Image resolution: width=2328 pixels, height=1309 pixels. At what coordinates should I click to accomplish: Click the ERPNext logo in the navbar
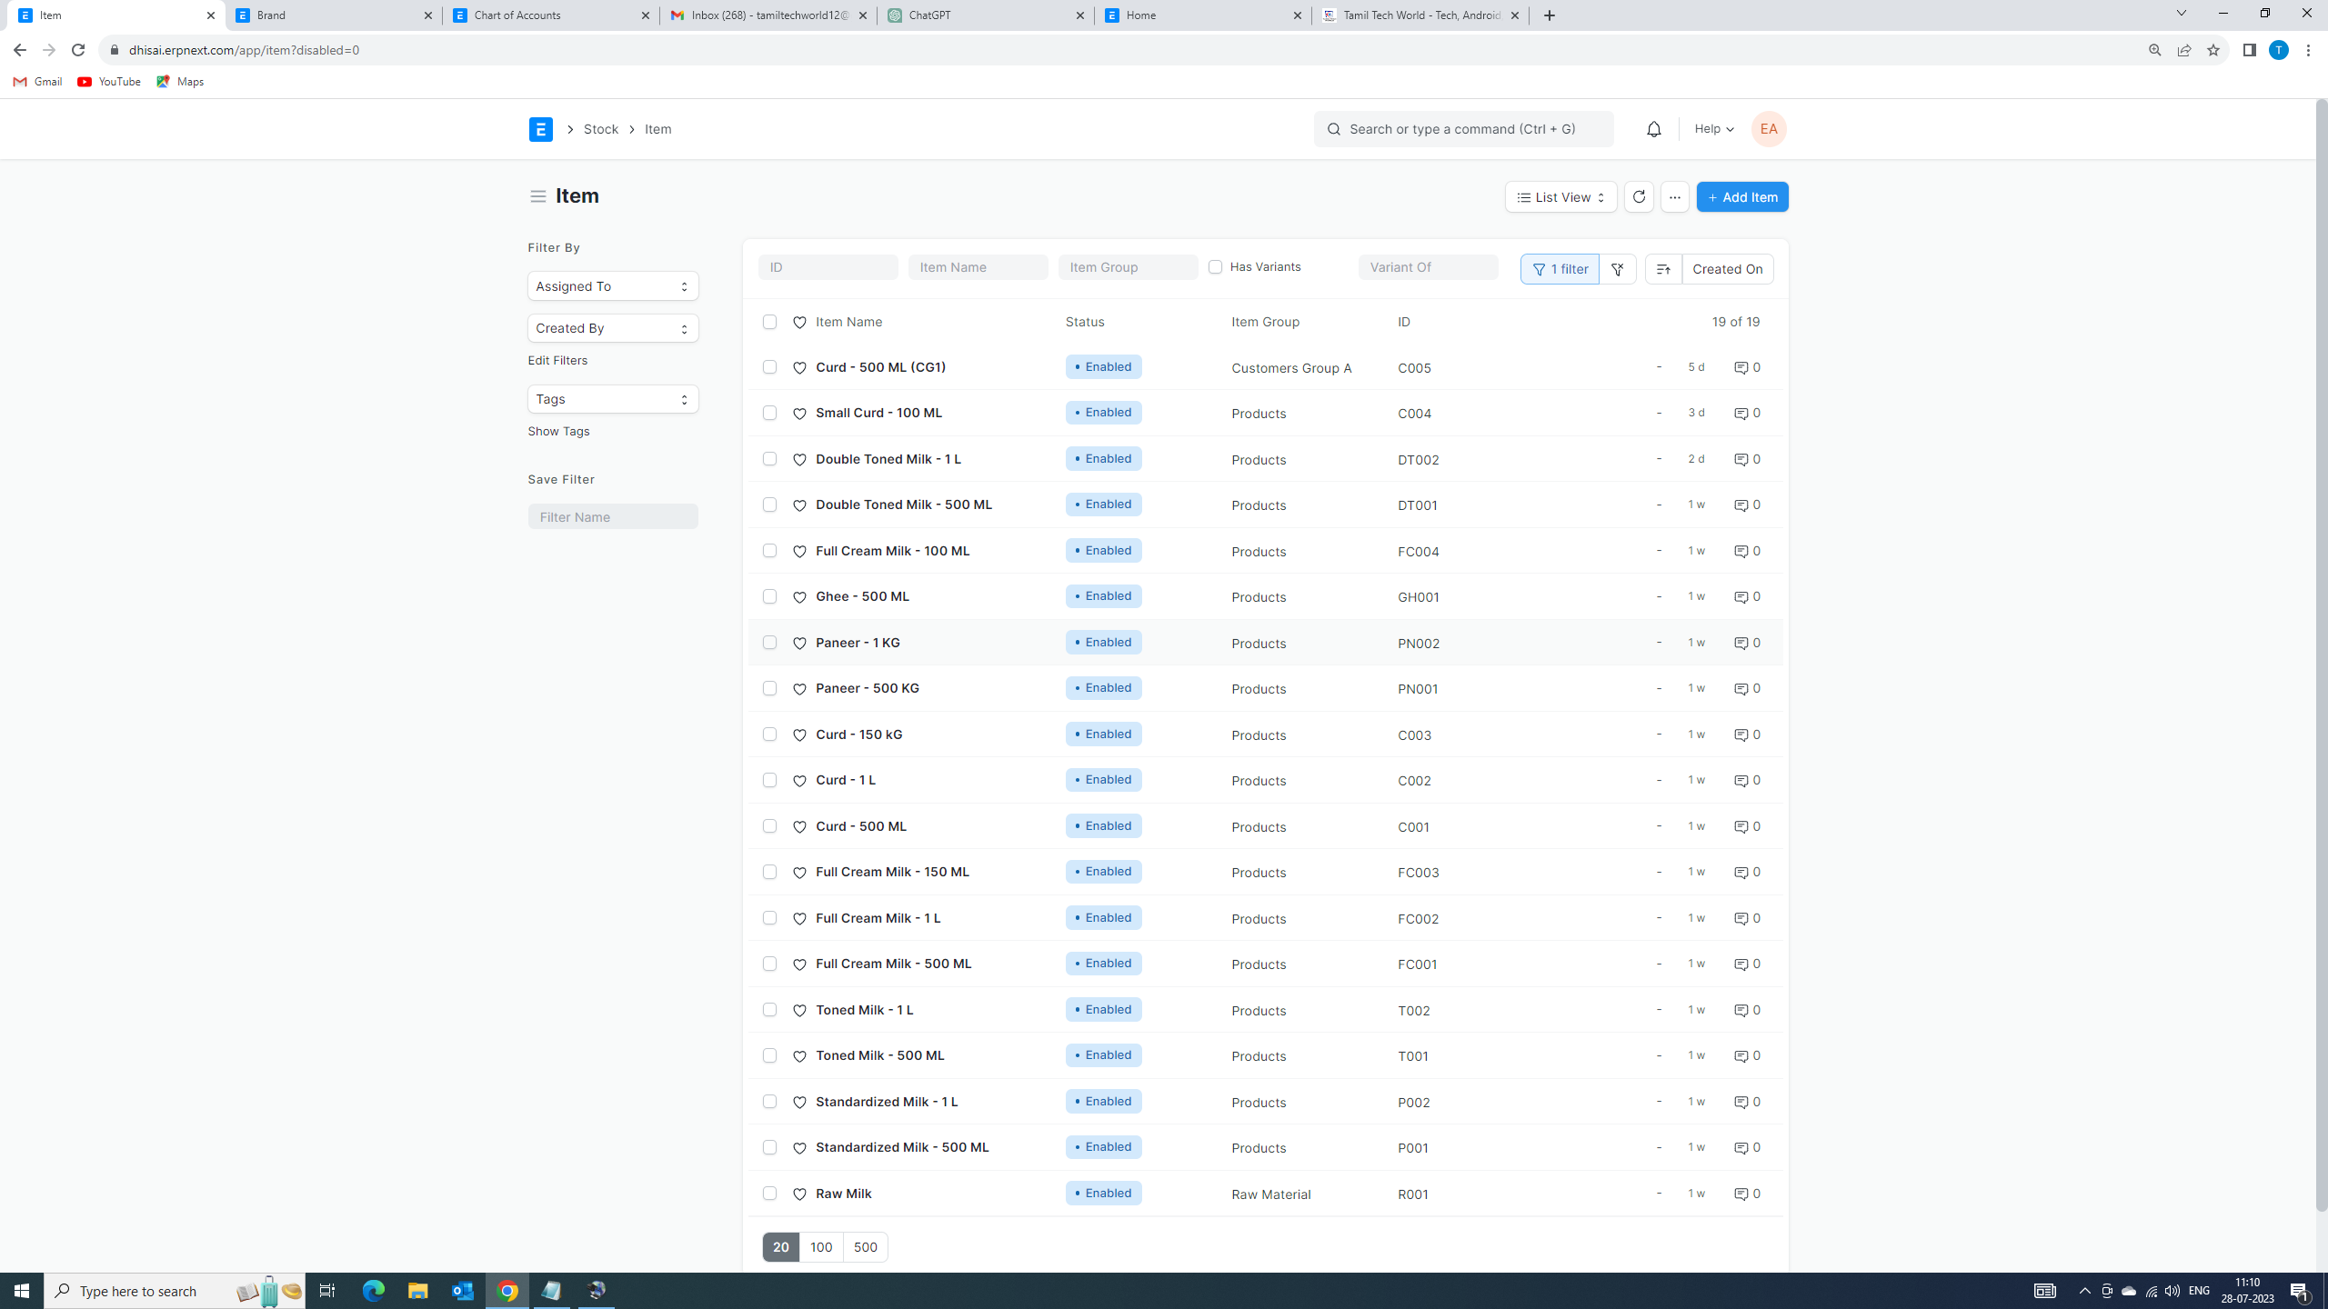click(540, 129)
